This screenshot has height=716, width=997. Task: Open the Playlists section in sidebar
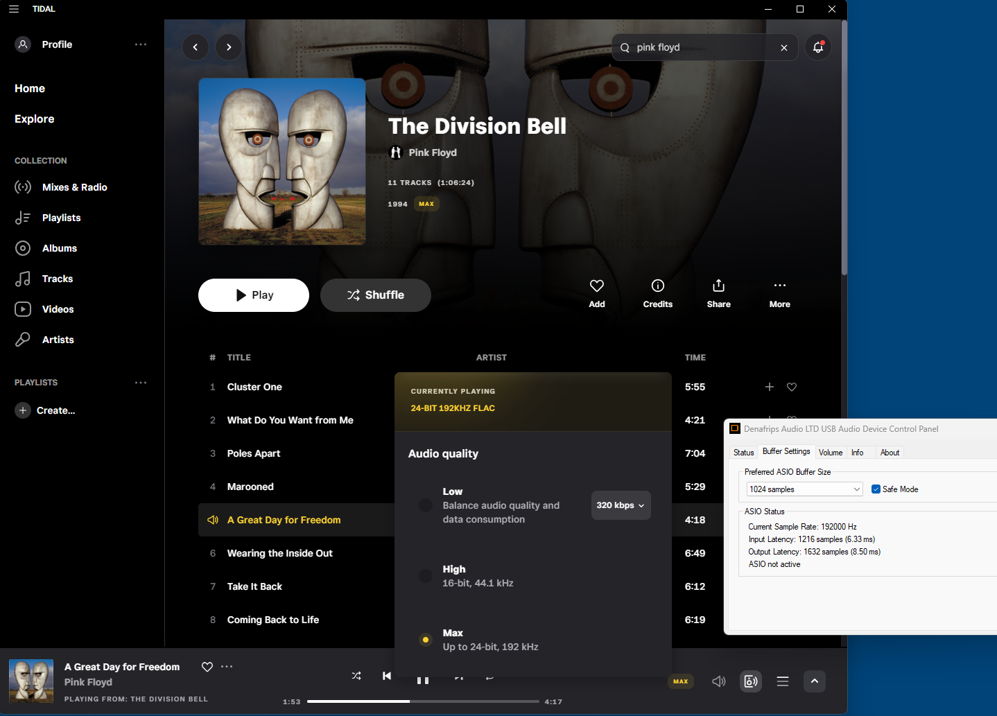tap(61, 218)
